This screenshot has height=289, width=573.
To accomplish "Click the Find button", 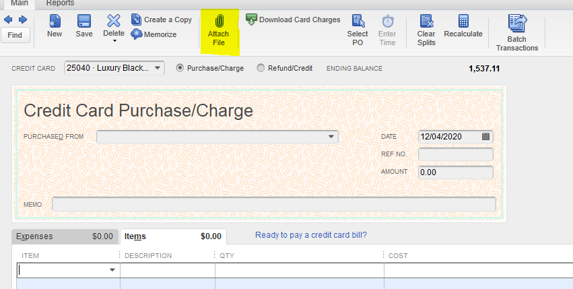I will [x=15, y=35].
